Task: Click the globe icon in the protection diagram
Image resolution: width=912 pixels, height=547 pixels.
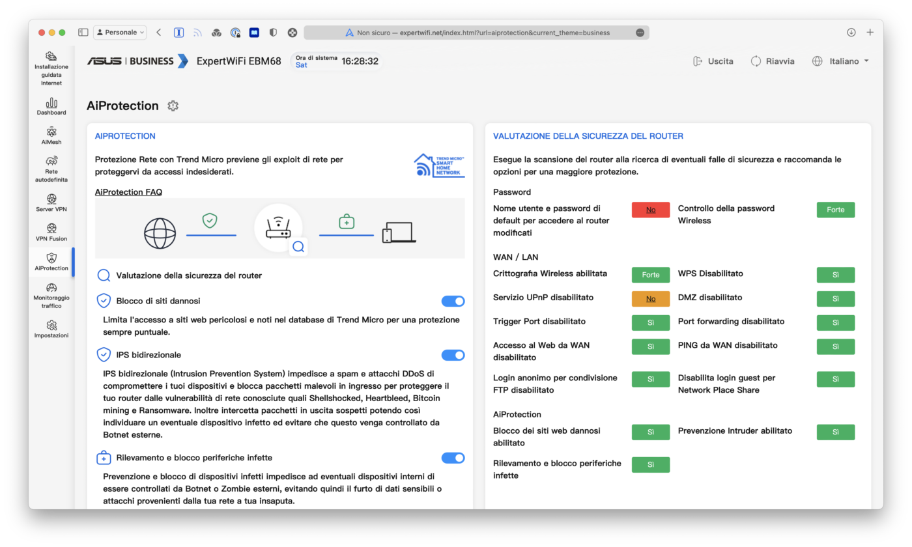Action: (x=160, y=233)
